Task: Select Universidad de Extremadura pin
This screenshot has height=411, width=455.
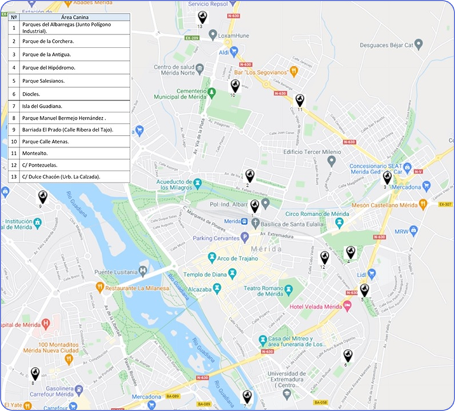Action: pos(287,394)
